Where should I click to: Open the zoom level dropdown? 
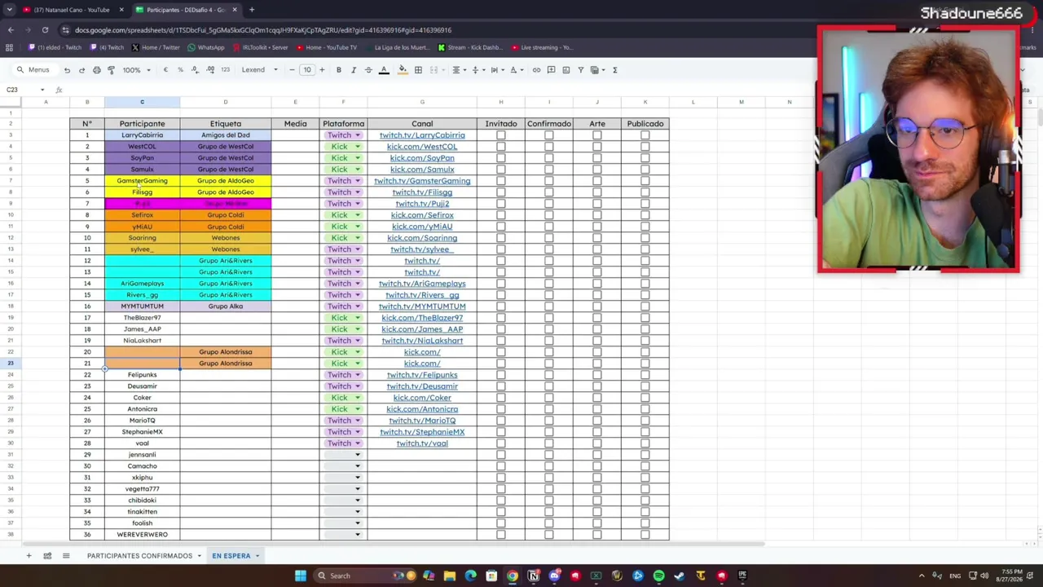pos(136,70)
